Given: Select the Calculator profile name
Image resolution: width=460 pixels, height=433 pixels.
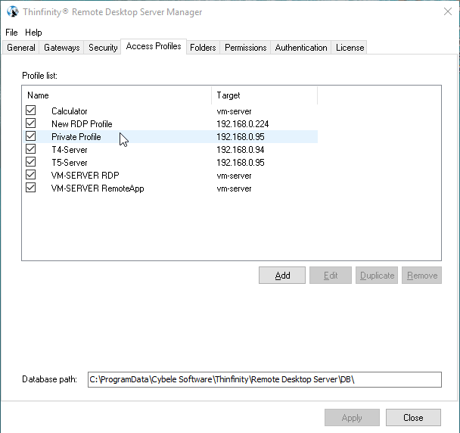Looking at the screenshot, I should pyautogui.click(x=70, y=111).
